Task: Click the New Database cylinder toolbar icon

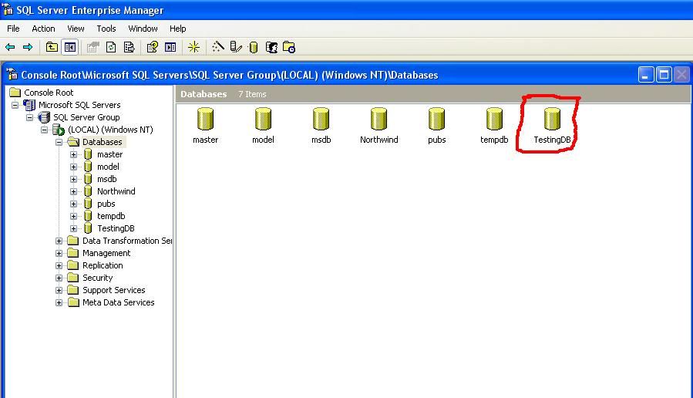Action: [254, 47]
